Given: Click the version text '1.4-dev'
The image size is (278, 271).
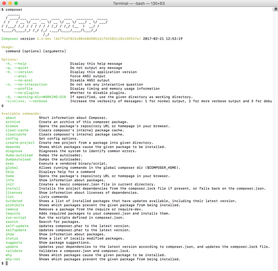Looking at the screenshot, I should [44, 39].
